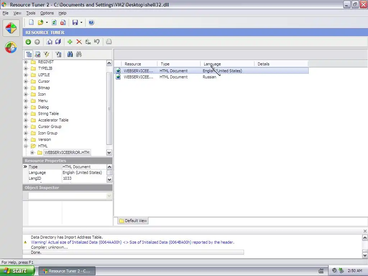The width and height of the screenshot is (368, 276).
Task: Click the Save all resources icon
Action: [x=58, y=42]
